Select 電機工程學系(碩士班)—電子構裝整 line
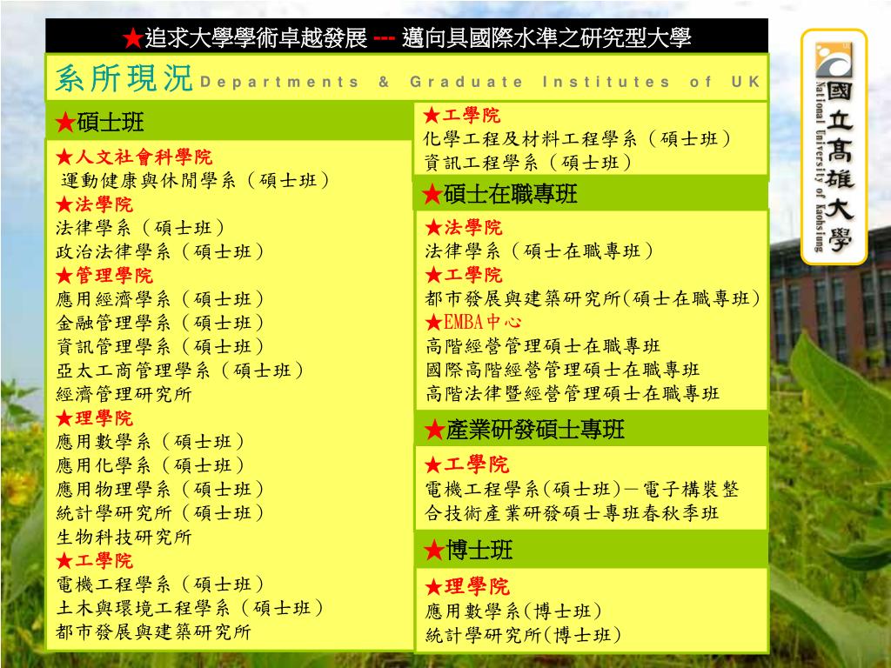 (x=582, y=489)
